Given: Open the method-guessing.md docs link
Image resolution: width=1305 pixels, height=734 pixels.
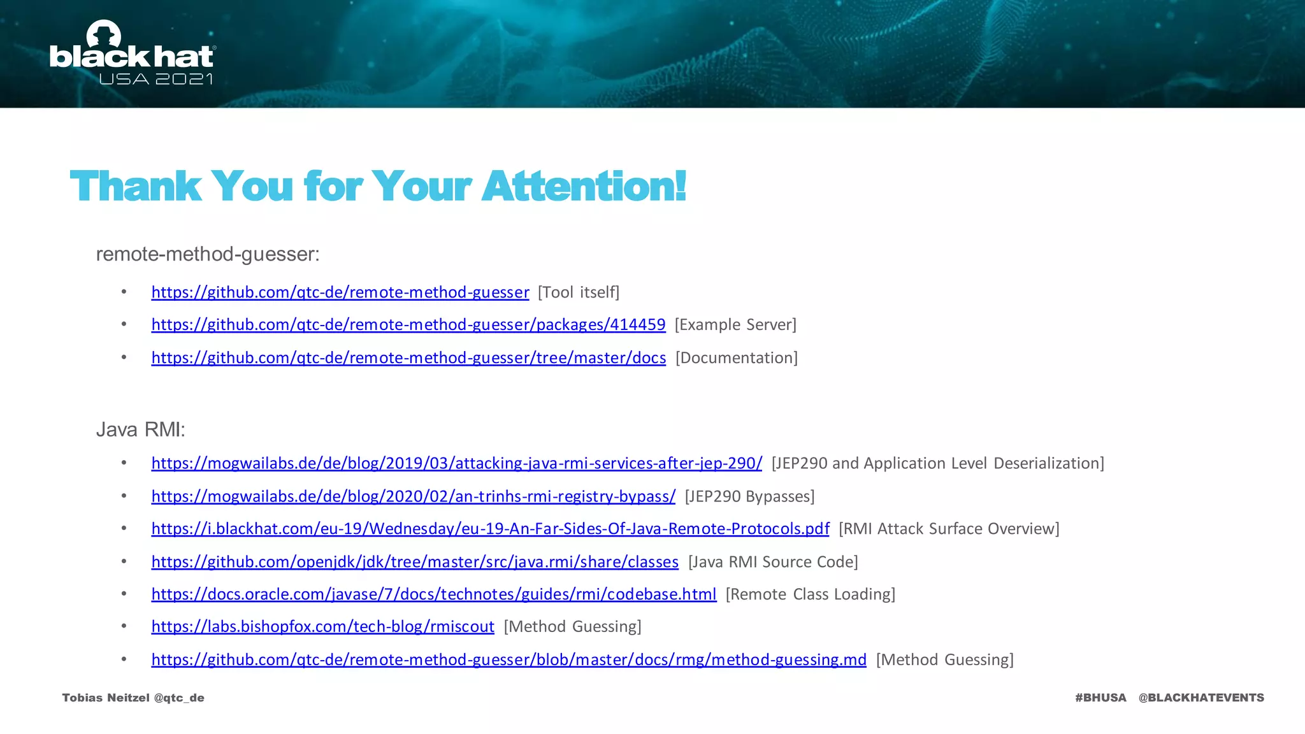Looking at the screenshot, I should pyautogui.click(x=509, y=660).
